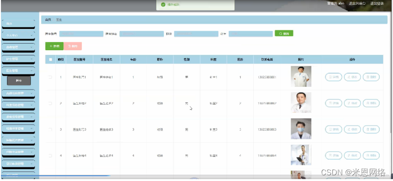Click the 医生账号 column header

click(x=80, y=60)
